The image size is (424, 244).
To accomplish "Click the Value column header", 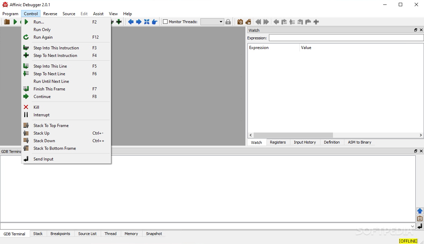I will [x=306, y=48].
